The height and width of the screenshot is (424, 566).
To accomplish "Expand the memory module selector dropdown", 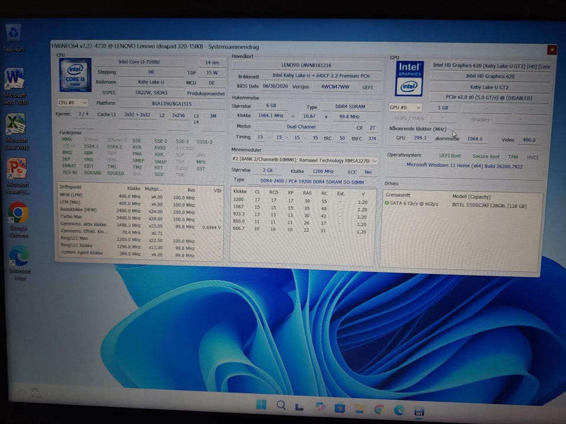I will click(304, 160).
